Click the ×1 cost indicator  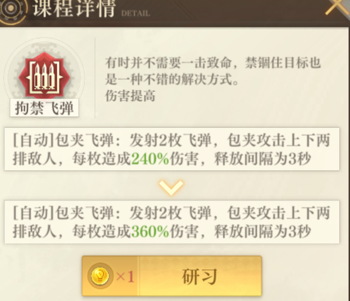click(x=125, y=277)
